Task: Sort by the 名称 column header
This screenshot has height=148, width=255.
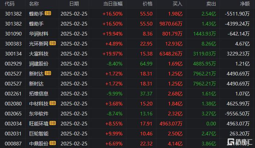Action: [x=34, y=4]
